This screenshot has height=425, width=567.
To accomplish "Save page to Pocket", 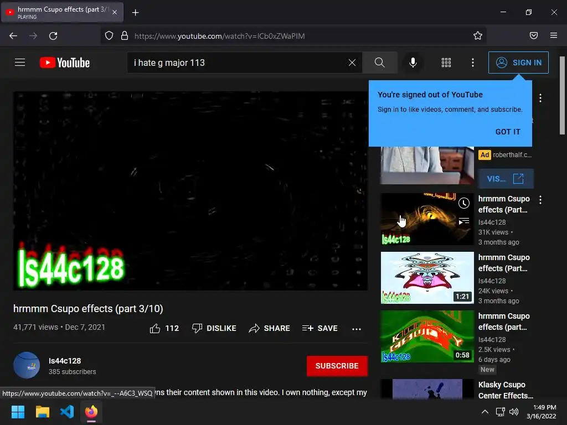I will pyautogui.click(x=533, y=35).
